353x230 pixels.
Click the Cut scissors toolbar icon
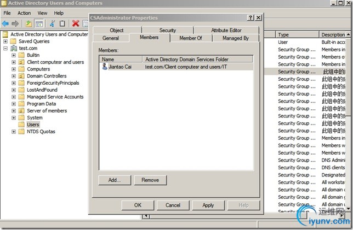[x=53, y=23]
